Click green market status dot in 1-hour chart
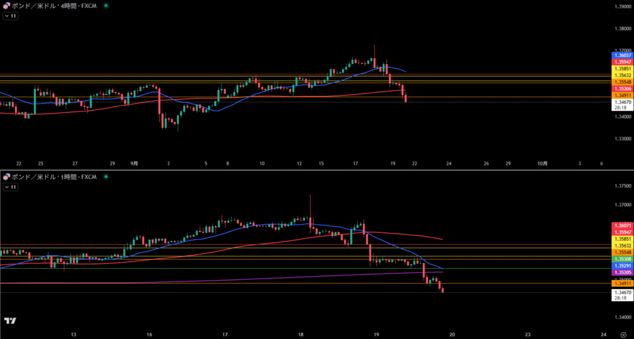The height and width of the screenshot is (339, 634). click(106, 177)
